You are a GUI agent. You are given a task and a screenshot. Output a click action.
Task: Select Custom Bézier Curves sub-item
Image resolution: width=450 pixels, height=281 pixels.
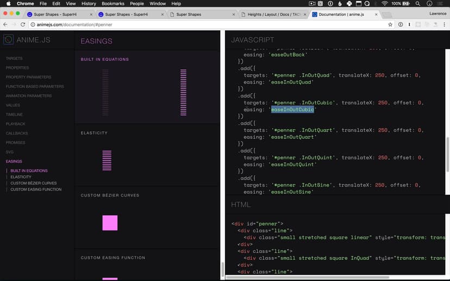[x=34, y=183]
